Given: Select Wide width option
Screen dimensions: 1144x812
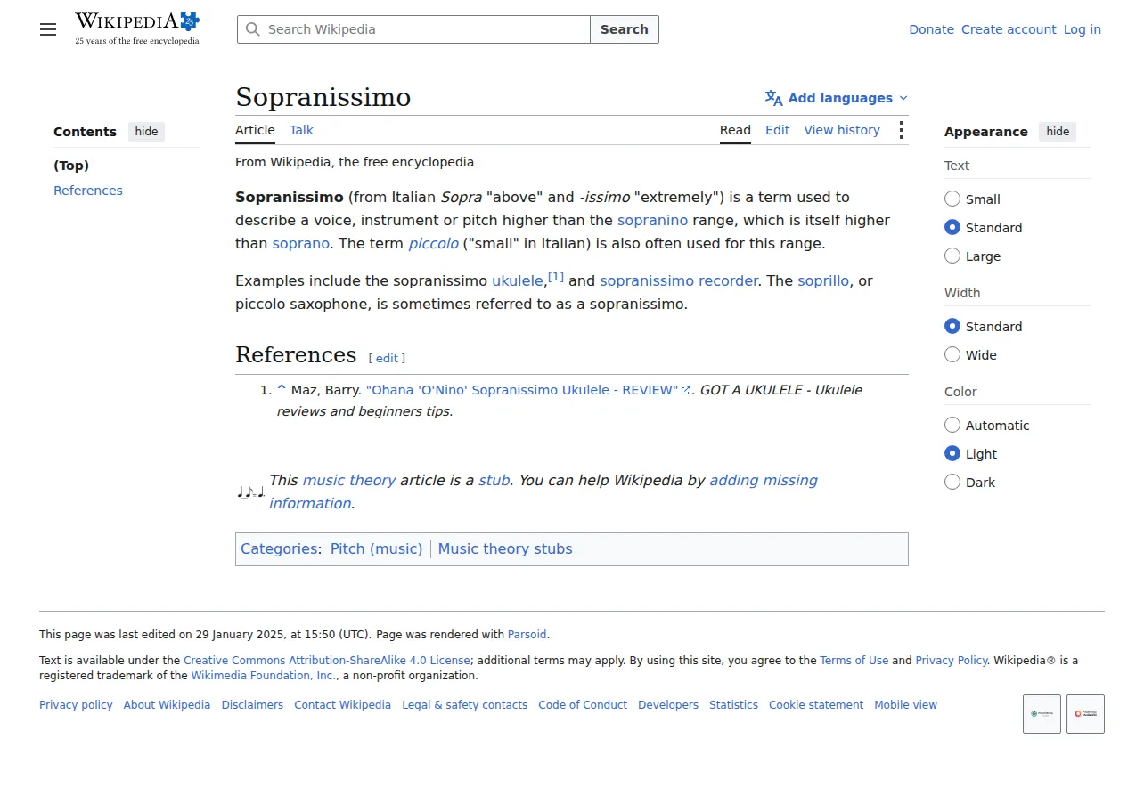Looking at the screenshot, I should pos(952,354).
